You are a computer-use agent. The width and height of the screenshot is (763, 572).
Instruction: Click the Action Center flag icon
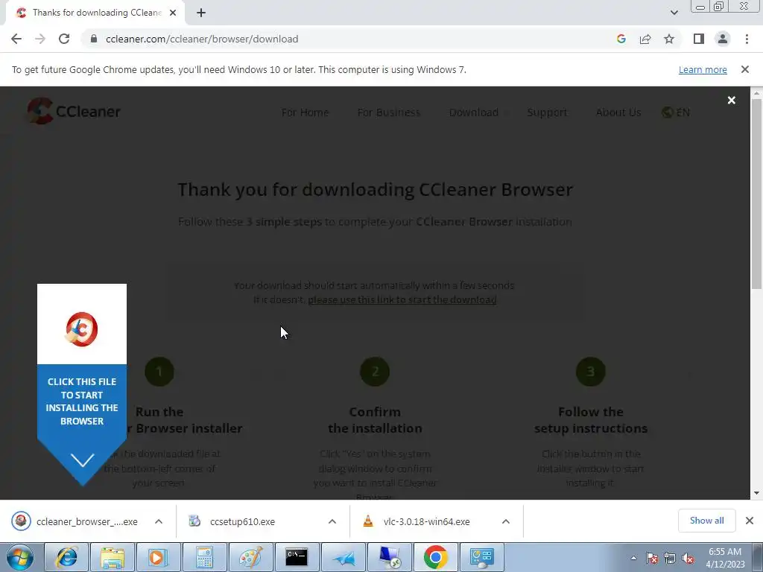point(652,558)
